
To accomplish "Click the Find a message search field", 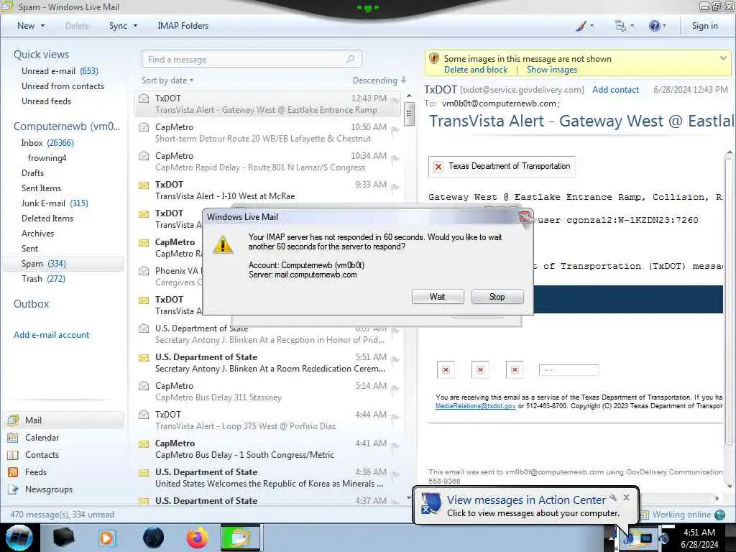I will pyautogui.click(x=252, y=59).
